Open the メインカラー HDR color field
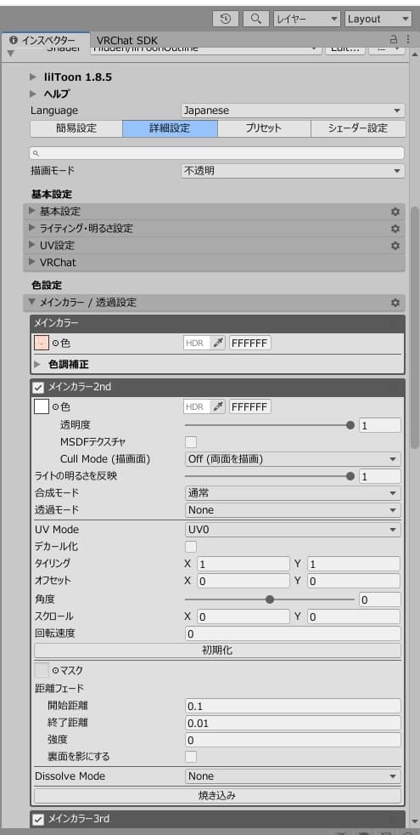 point(198,344)
